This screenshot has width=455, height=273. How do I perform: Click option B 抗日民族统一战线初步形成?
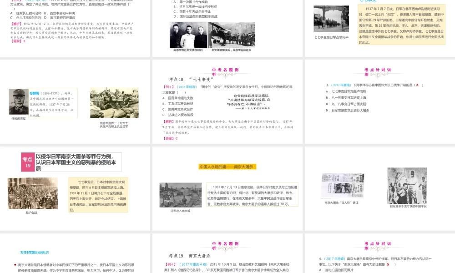pyautogui.click(x=195, y=7)
